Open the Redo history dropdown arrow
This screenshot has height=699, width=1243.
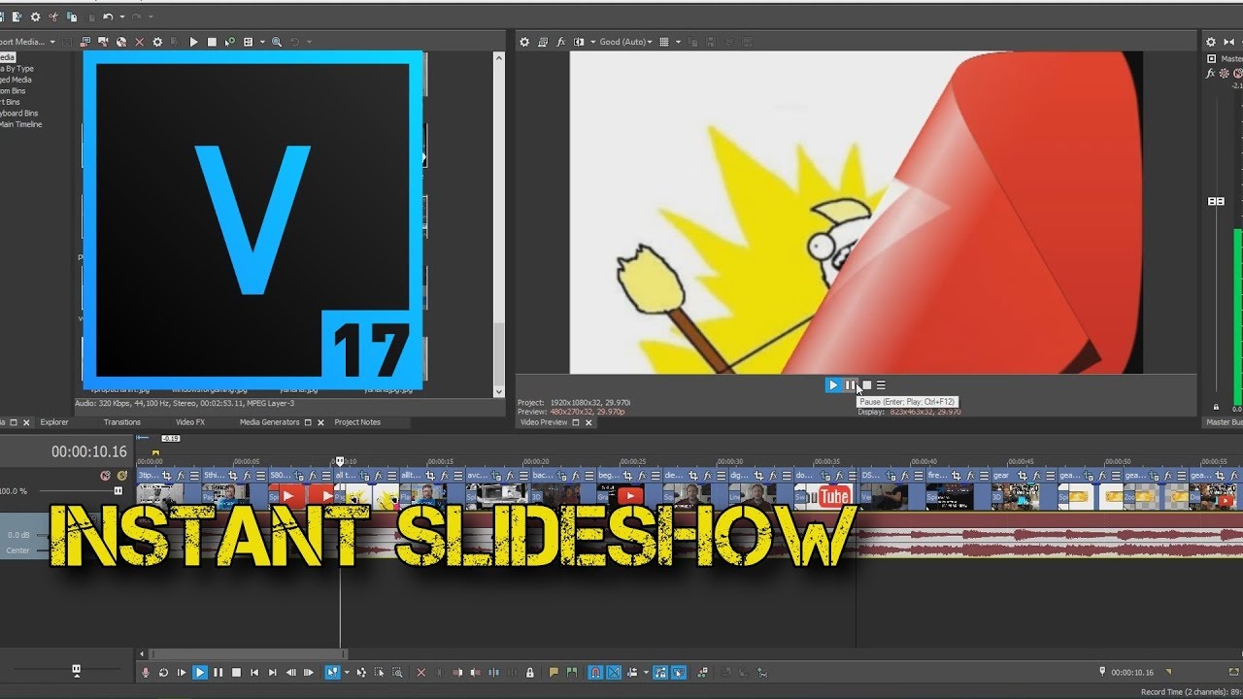151,17
